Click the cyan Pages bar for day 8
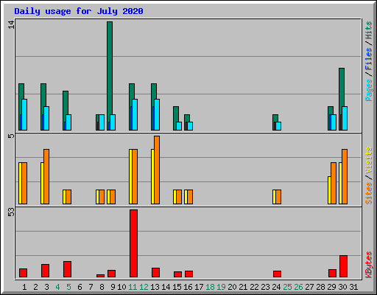This screenshot has width=377, height=295. [102, 122]
